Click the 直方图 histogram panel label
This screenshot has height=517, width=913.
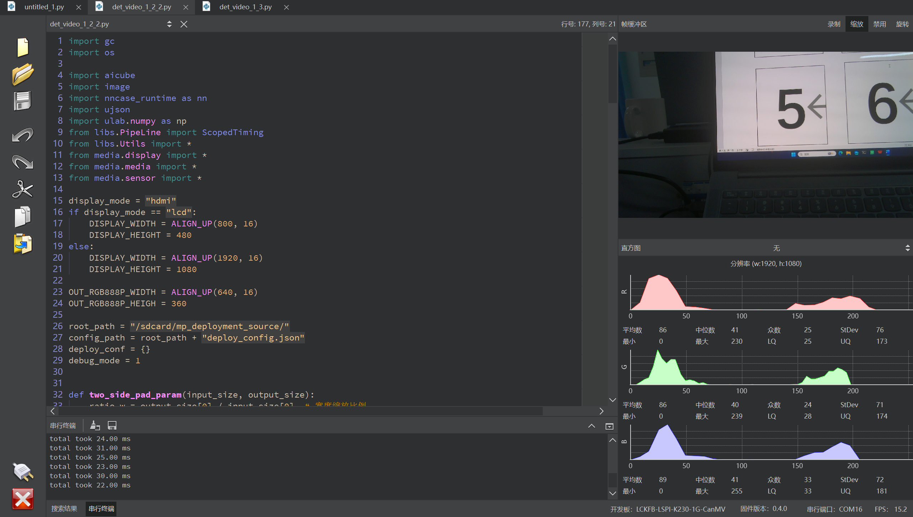click(x=631, y=248)
